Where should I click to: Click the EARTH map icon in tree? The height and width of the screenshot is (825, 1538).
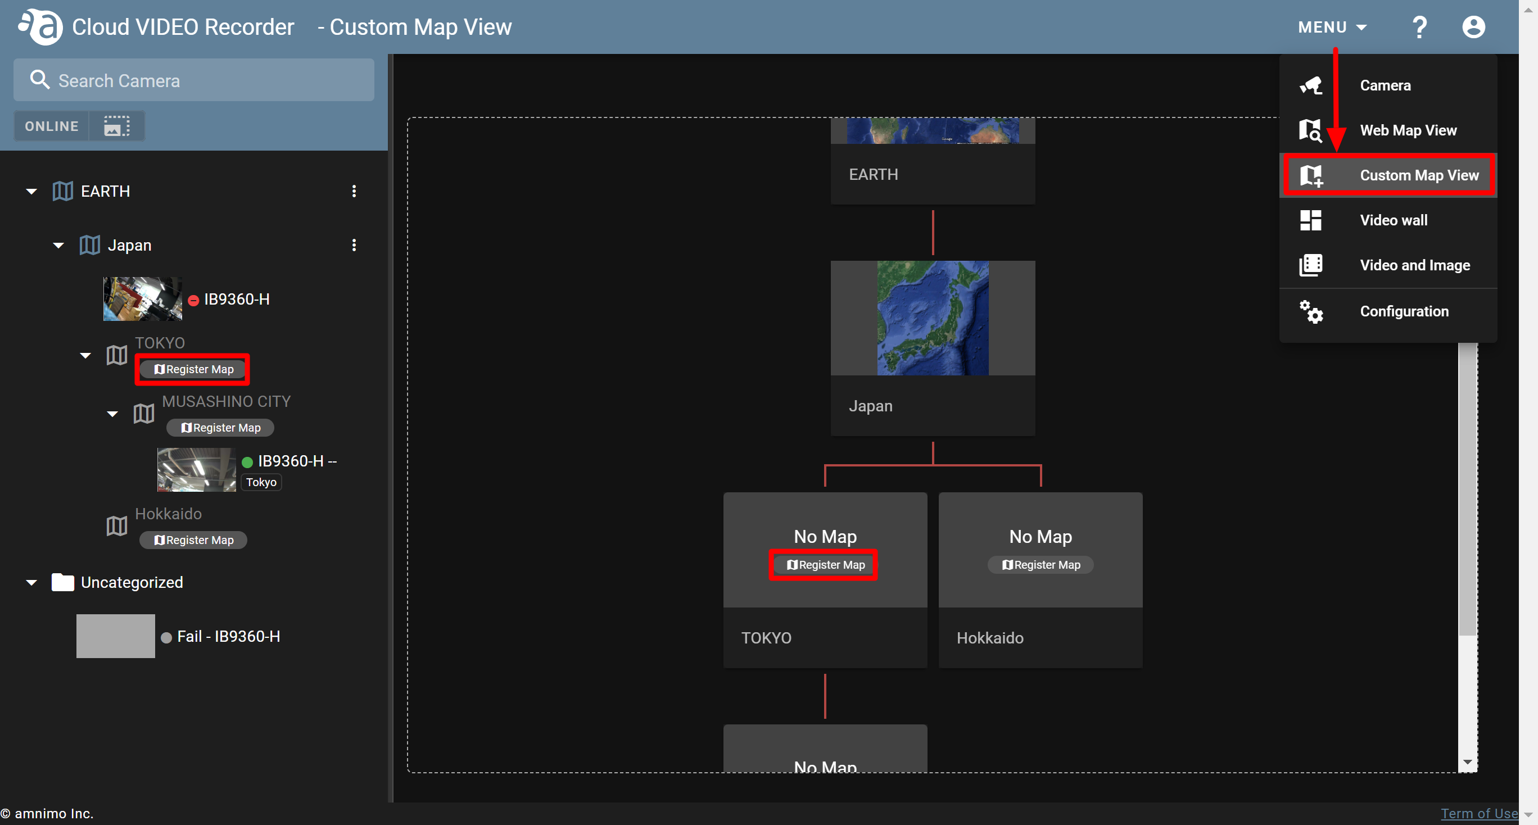pos(63,191)
